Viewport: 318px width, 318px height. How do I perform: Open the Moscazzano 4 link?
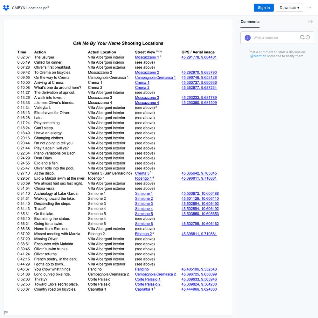click(x=147, y=103)
